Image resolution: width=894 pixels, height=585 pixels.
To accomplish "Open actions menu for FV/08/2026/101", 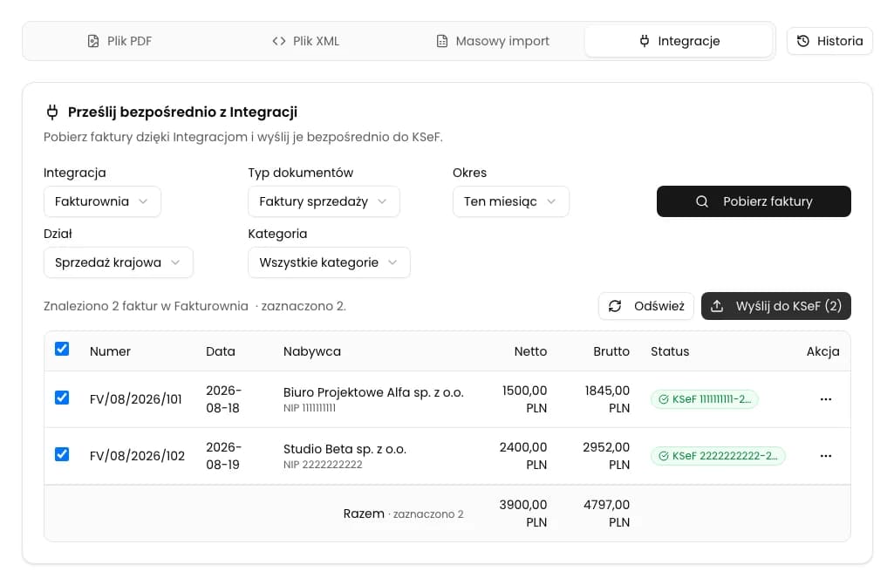I will pos(826,399).
